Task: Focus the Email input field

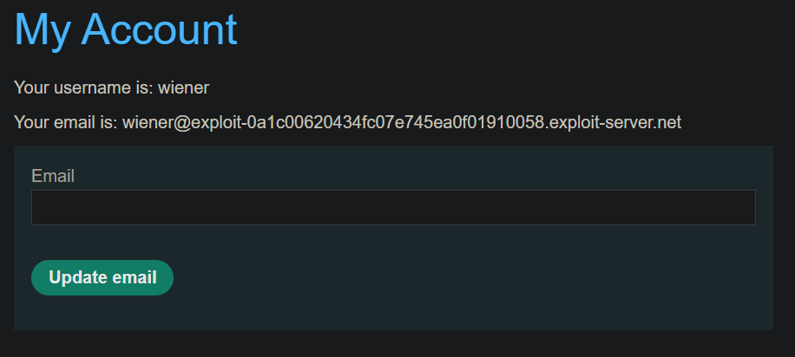Action: click(393, 207)
